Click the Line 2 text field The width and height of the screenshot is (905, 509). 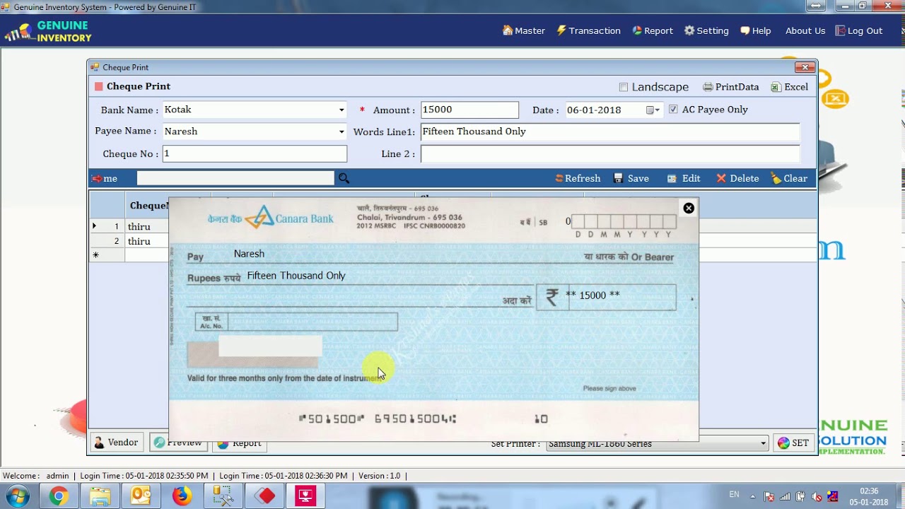pyautogui.click(x=610, y=154)
